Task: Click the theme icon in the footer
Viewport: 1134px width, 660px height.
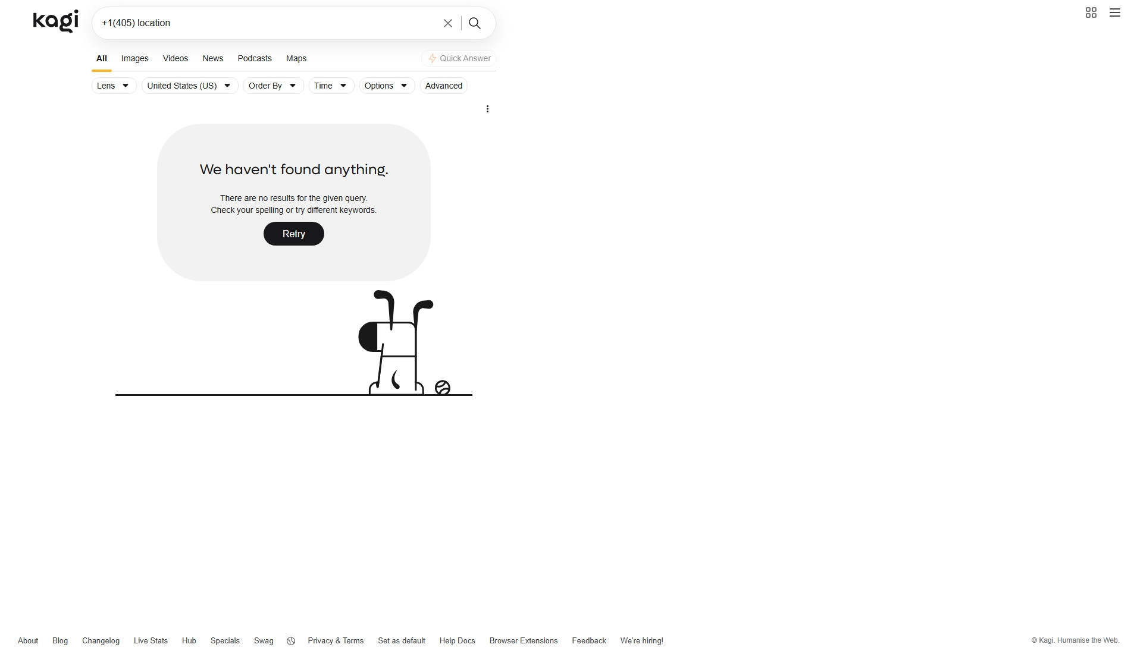Action: 291,641
